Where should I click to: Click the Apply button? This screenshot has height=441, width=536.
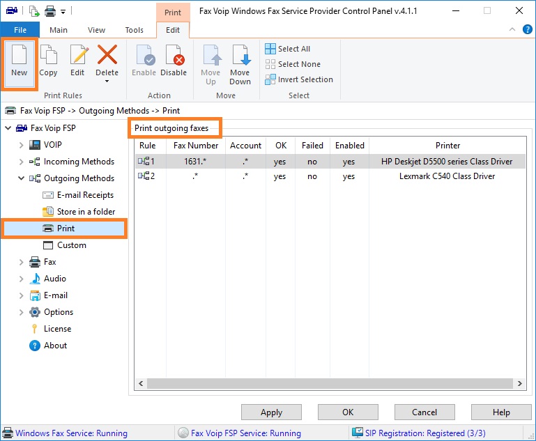pos(271,412)
